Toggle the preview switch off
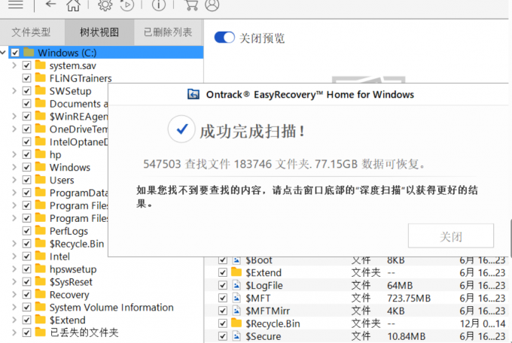 pos(224,38)
